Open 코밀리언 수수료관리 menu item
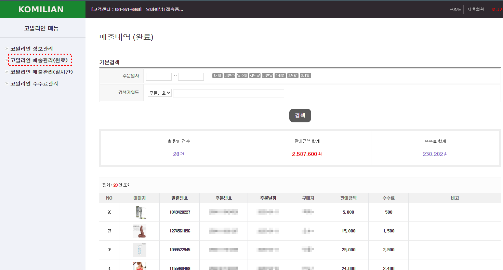 pos(34,83)
